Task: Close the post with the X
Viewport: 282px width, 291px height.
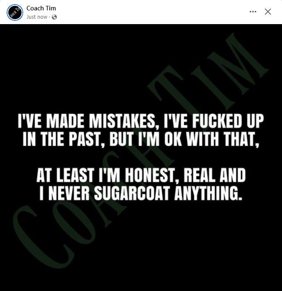Action: pyautogui.click(x=268, y=12)
